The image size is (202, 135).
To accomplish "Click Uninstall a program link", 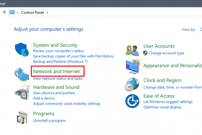I will click(50, 121).
